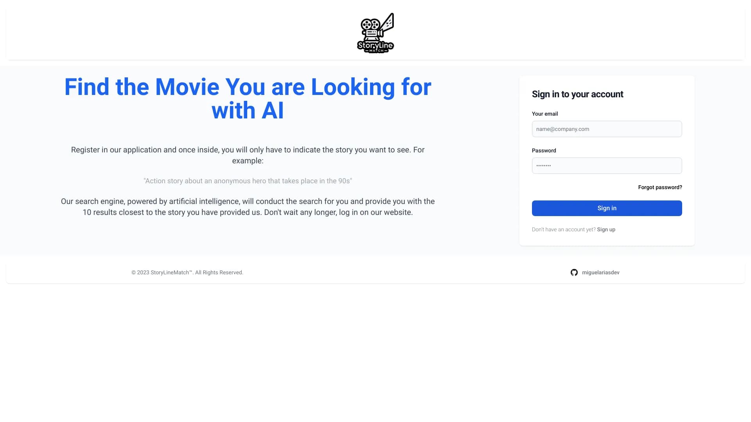Focus the Password input field
The width and height of the screenshot is (751, 422).
(x=607, y=166)
